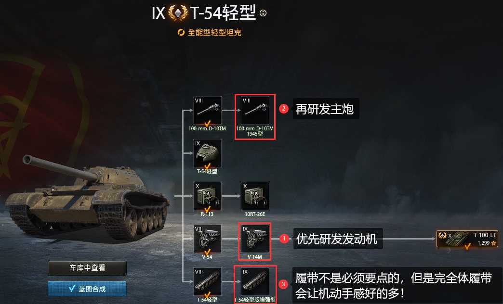
Task: Select the V-14M engine module
Action: click(x=255, y=239)
